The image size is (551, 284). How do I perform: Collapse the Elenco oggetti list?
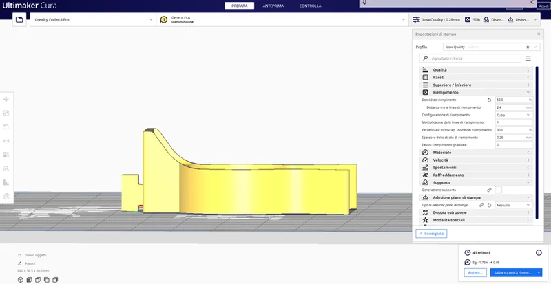(32, 255)
